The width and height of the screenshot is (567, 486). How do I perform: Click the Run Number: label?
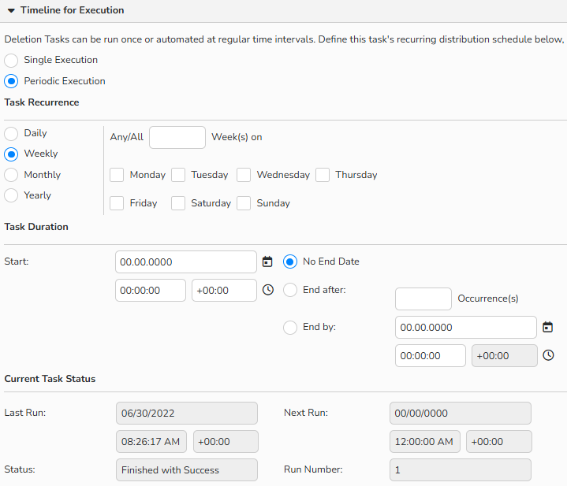point(313,469)
